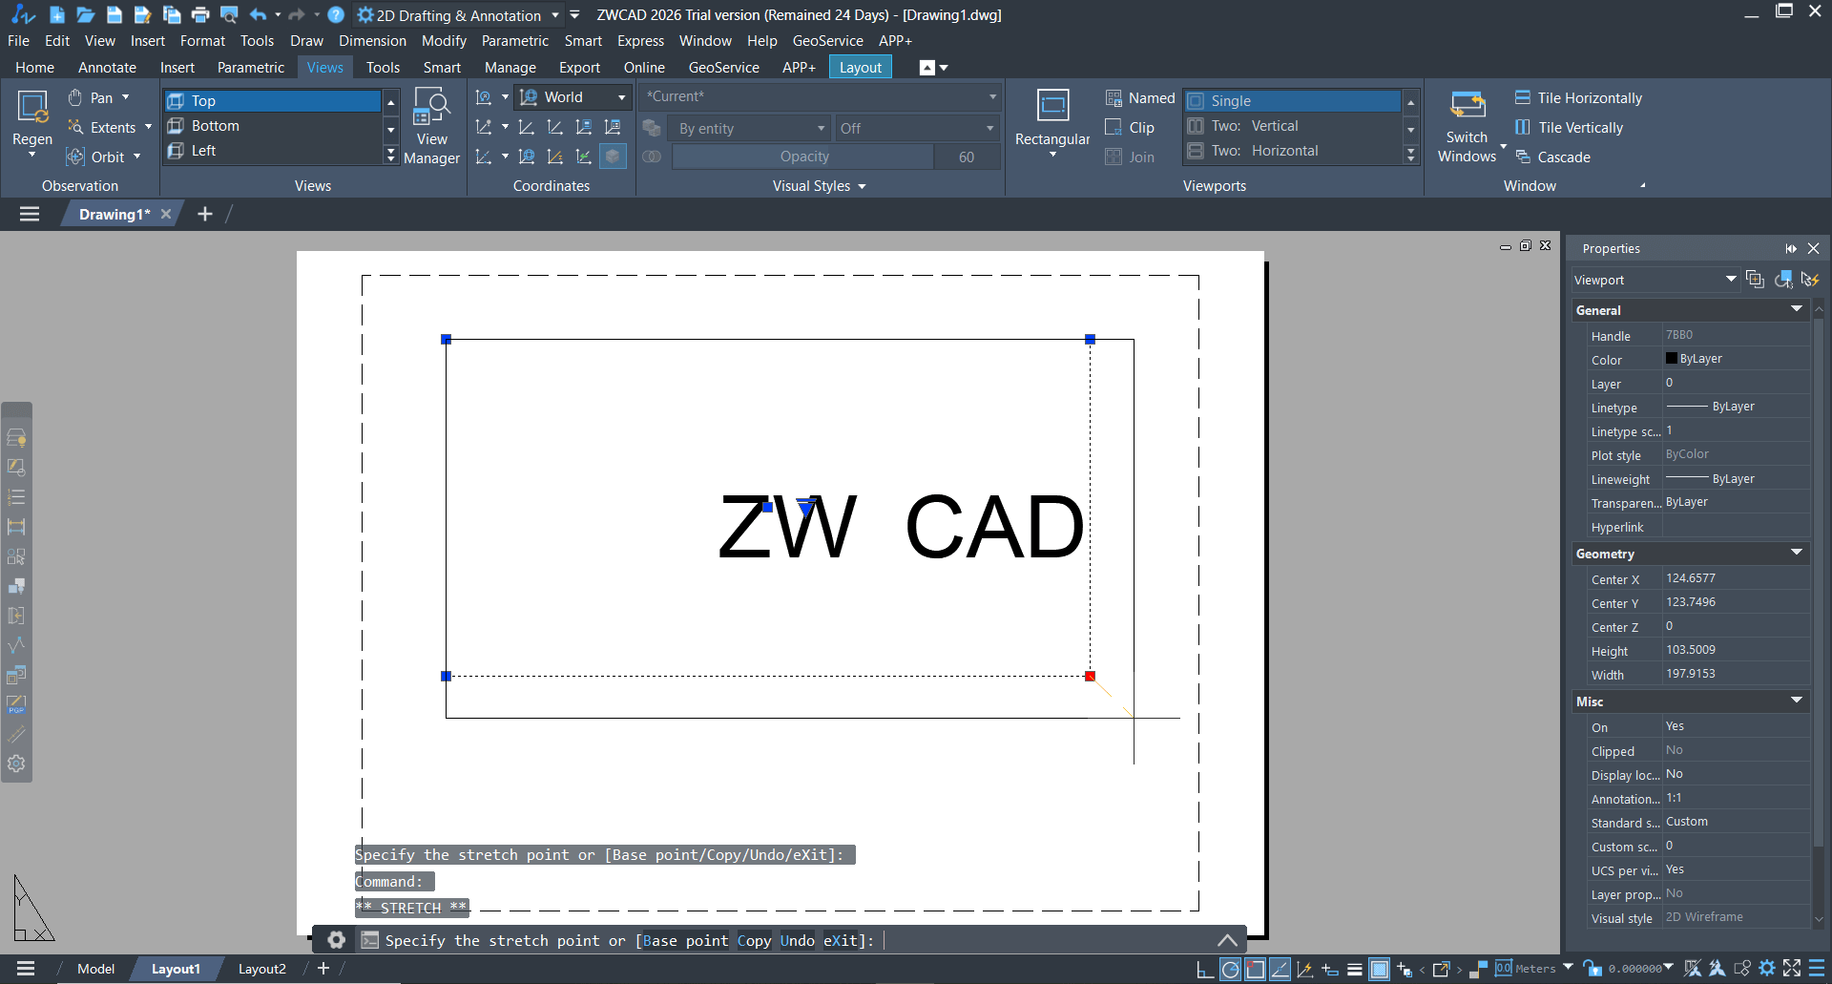The image size is (1832, 984).
Task: Click the Opacity slider
Action: click(x=803, y=157)
